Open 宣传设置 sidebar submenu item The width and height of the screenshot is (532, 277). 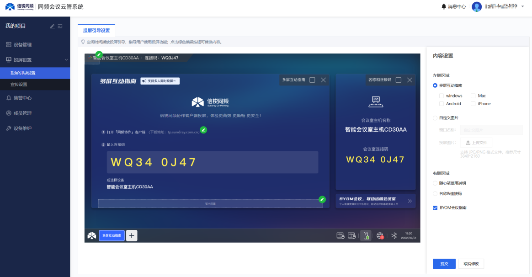tap(35, 85)
